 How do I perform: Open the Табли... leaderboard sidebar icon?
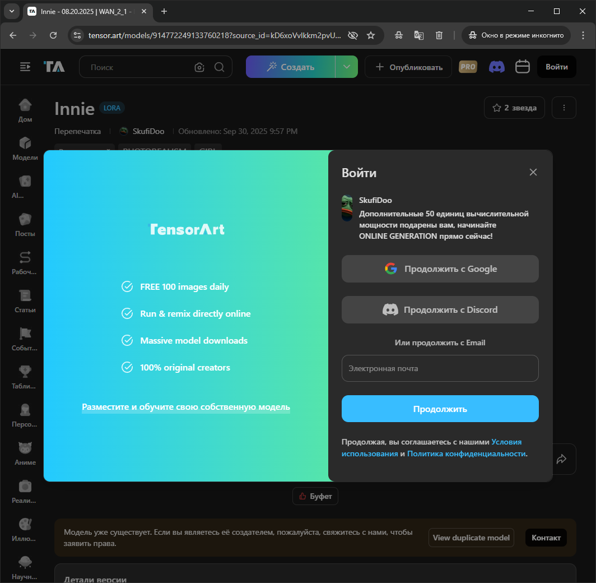tap(25, 377)
